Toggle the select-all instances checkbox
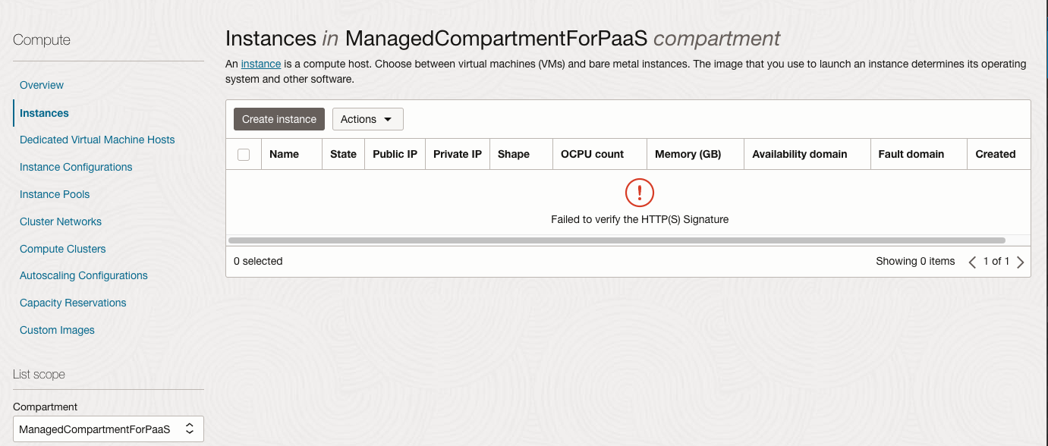The image size is (1048, 446). click(x=244, y=155)
